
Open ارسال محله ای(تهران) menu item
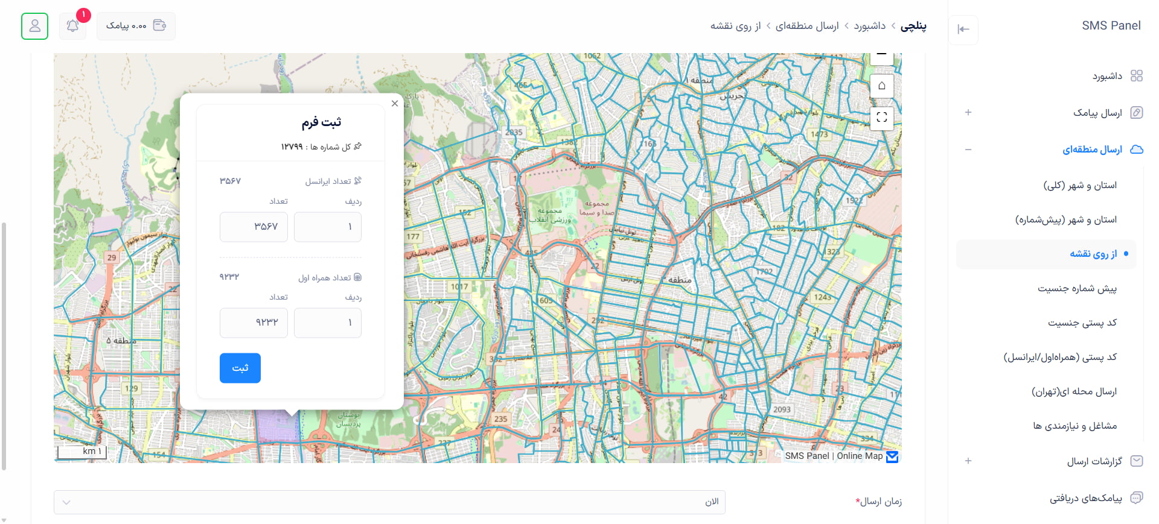[x=1074, y=391]
